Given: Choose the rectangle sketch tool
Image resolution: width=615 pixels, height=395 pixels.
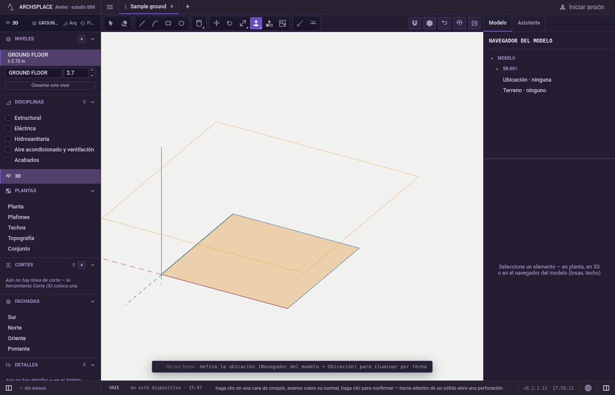Looking at the screenshot, I should coord(168,23).
